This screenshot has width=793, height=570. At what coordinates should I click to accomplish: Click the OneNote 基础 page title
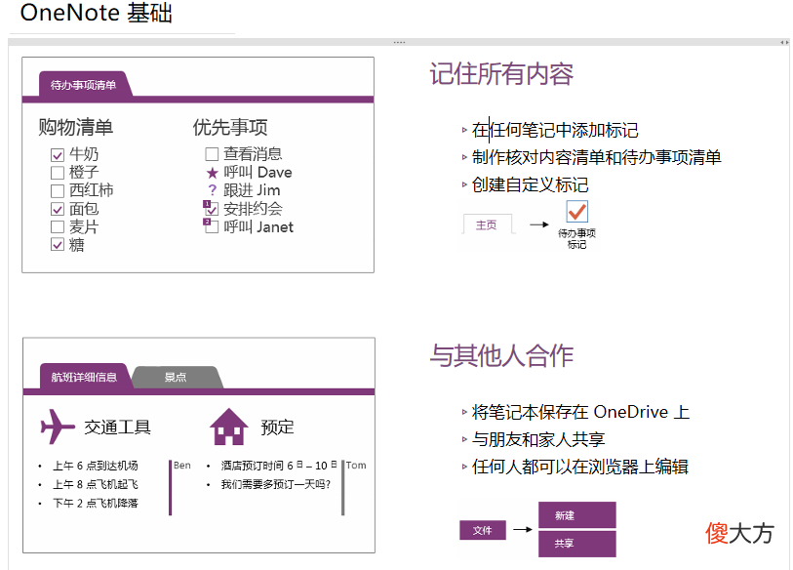97,13
